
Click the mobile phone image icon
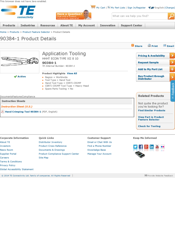[x=140, y=154]
